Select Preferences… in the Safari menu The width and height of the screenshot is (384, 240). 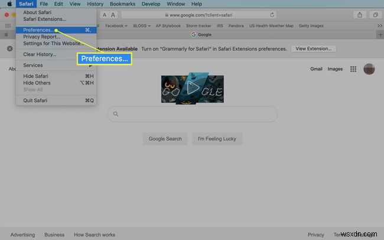(x=56, y=30)
